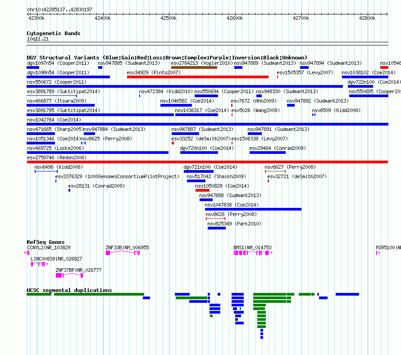The image size is (401, 355).
Task: Click nsv472384 (Kidd2010) variant label
Action: pyautogui.click(x=166, y=91)
